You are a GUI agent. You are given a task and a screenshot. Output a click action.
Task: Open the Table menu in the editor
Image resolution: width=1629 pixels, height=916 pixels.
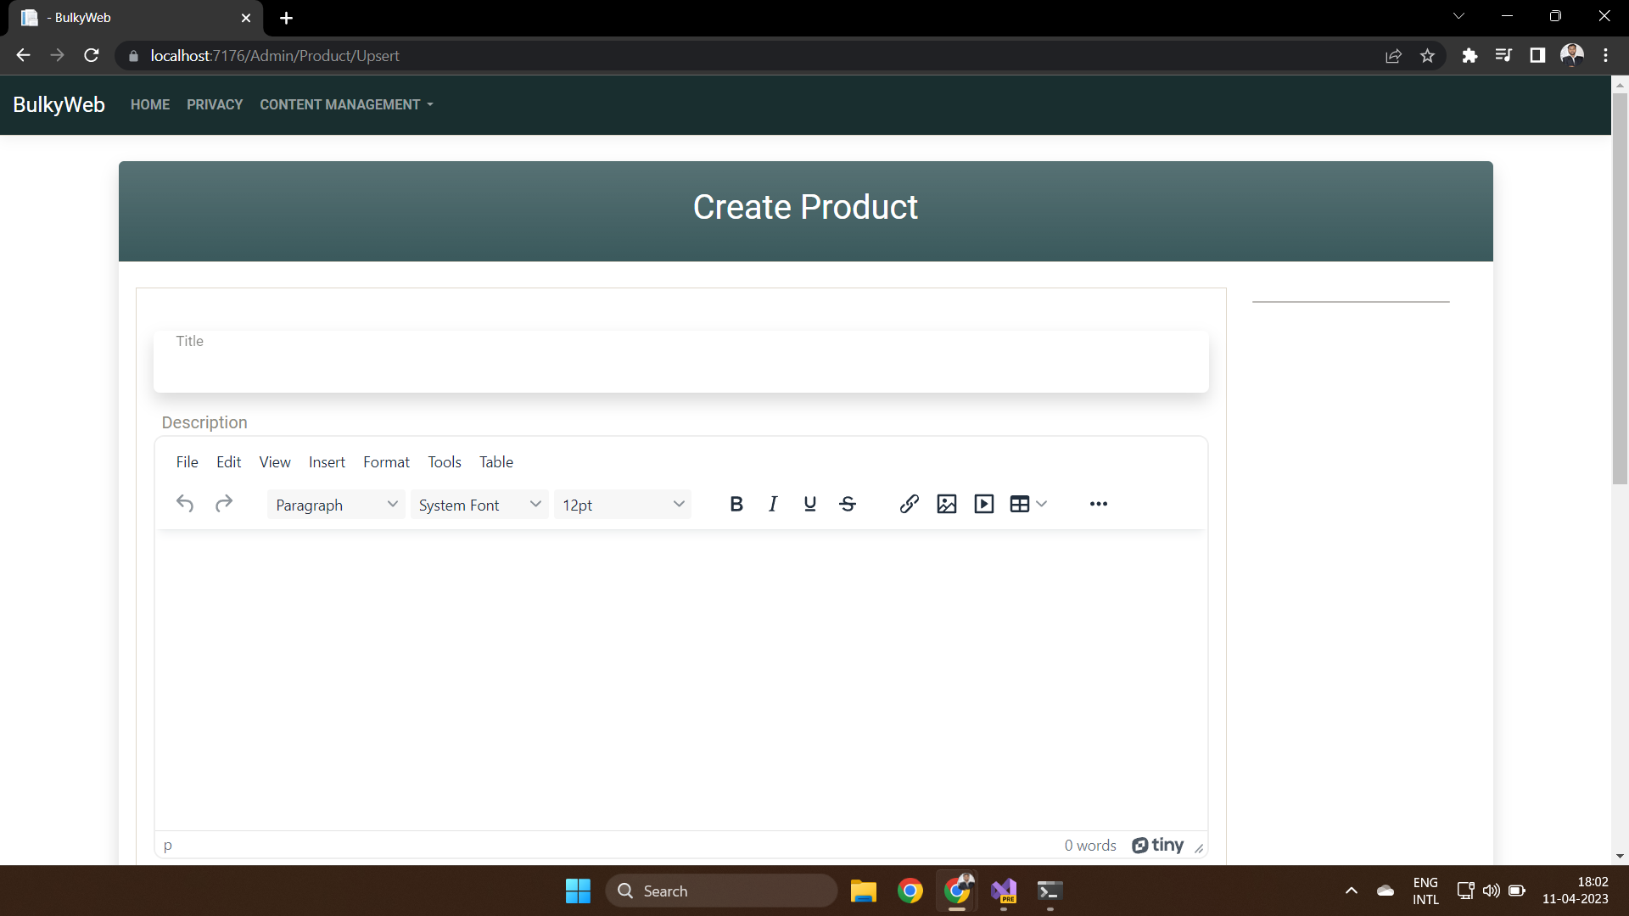(x=496, y=461)
